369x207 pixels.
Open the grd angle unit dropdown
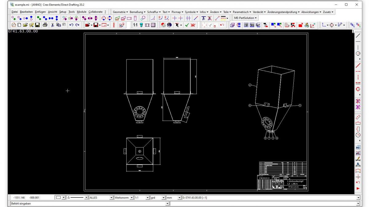tap(164, 197)
